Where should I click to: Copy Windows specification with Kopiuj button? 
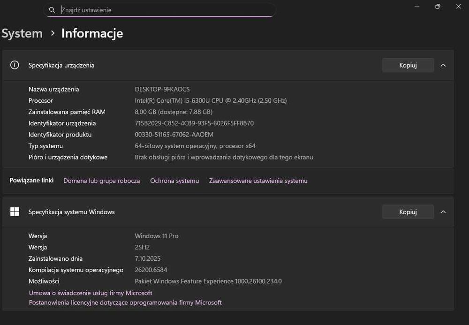click(x=408, y=212)
